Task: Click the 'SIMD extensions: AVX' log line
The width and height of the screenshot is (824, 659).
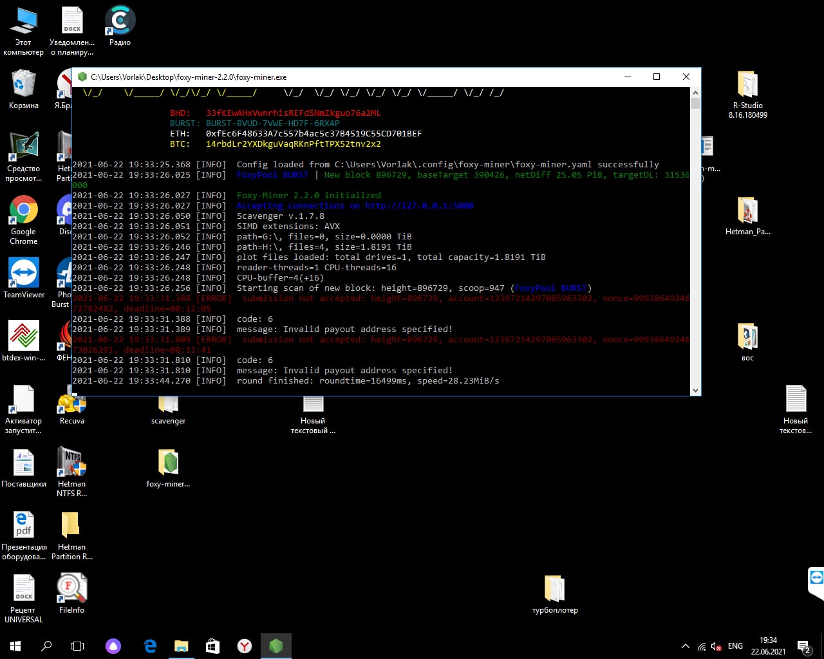Action: [x=288, y=227]
